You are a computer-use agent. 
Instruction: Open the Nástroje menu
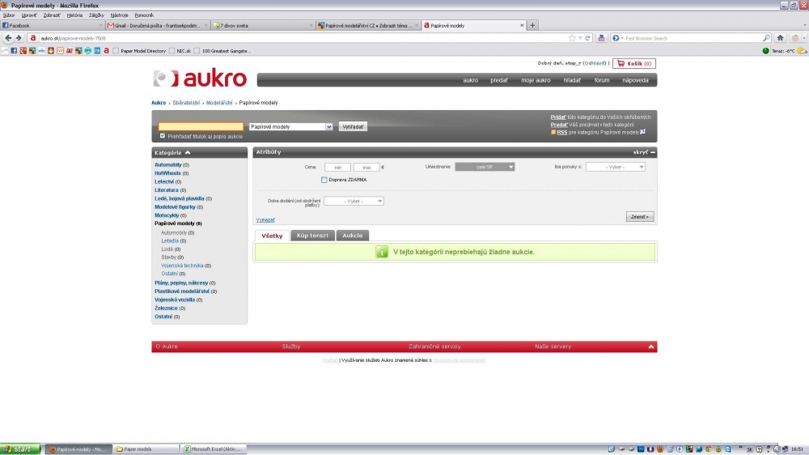pyautogui.click(x=119, y=15)
